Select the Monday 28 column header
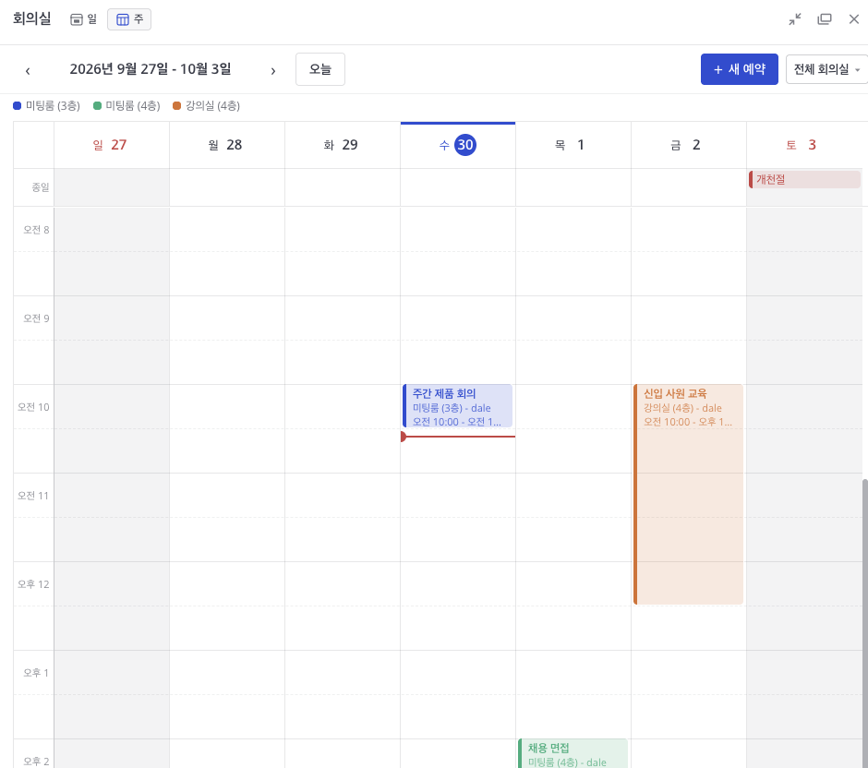The height and width of the screenshot is (768, 868). point(227,145)
